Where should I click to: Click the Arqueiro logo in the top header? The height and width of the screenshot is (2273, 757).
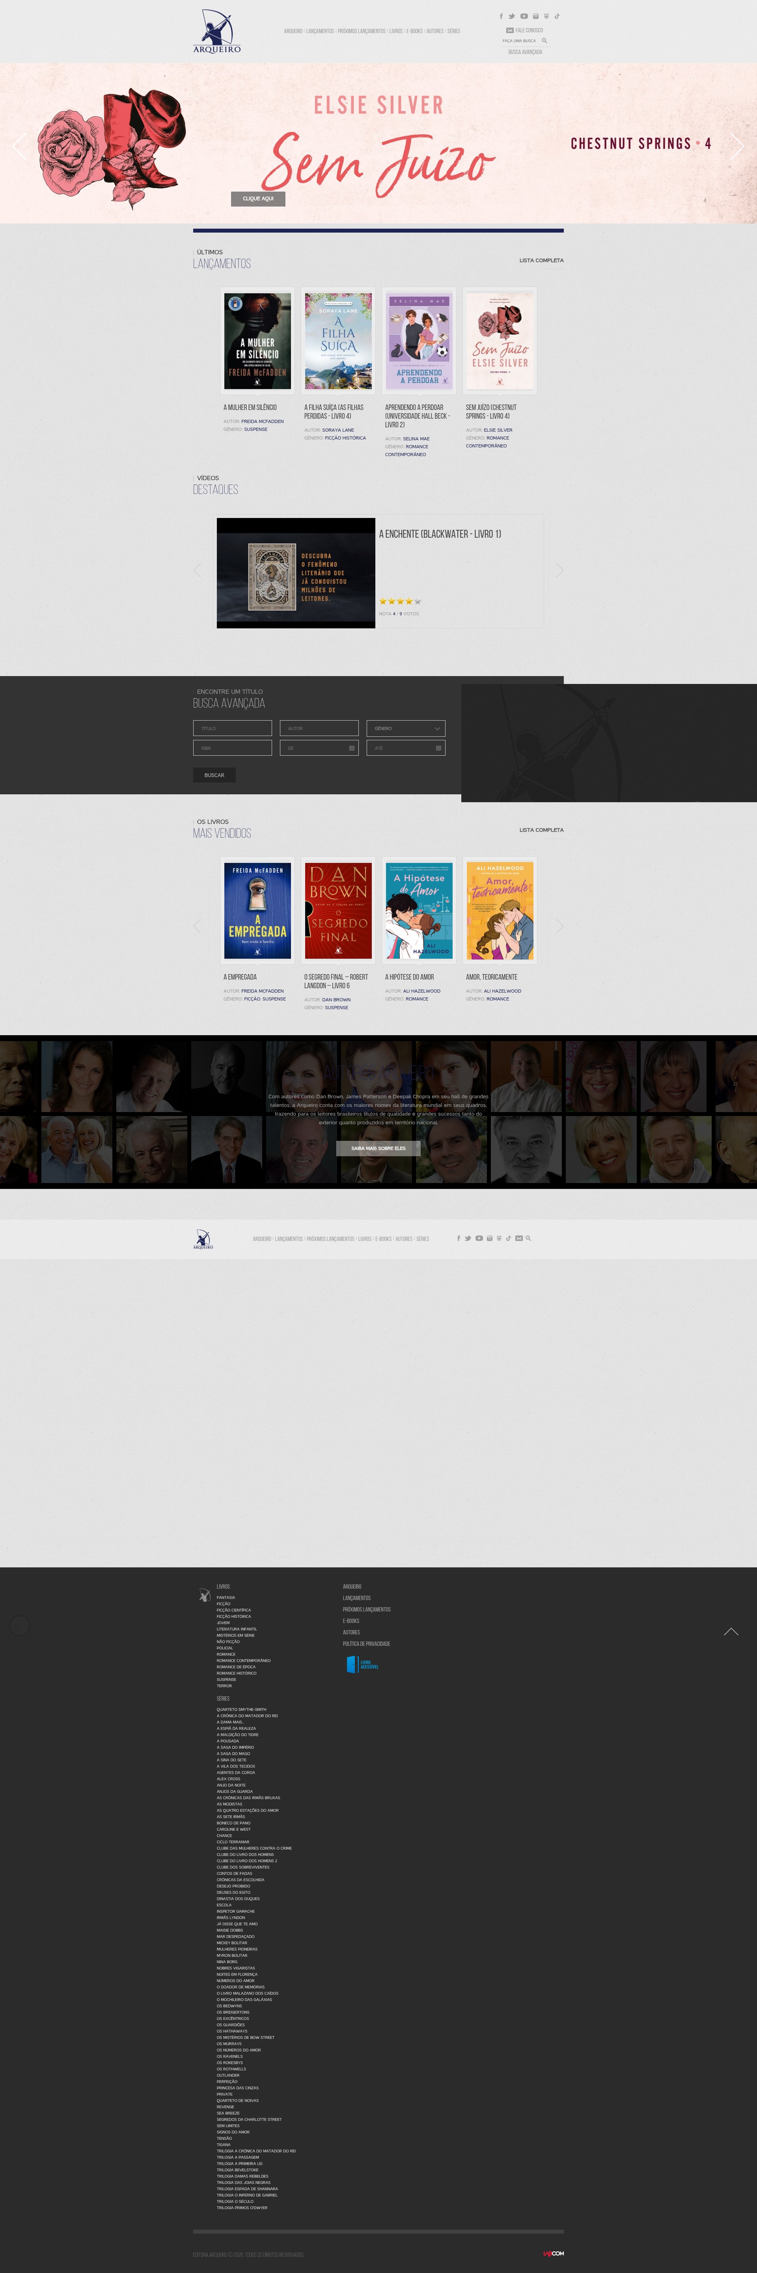217,32
